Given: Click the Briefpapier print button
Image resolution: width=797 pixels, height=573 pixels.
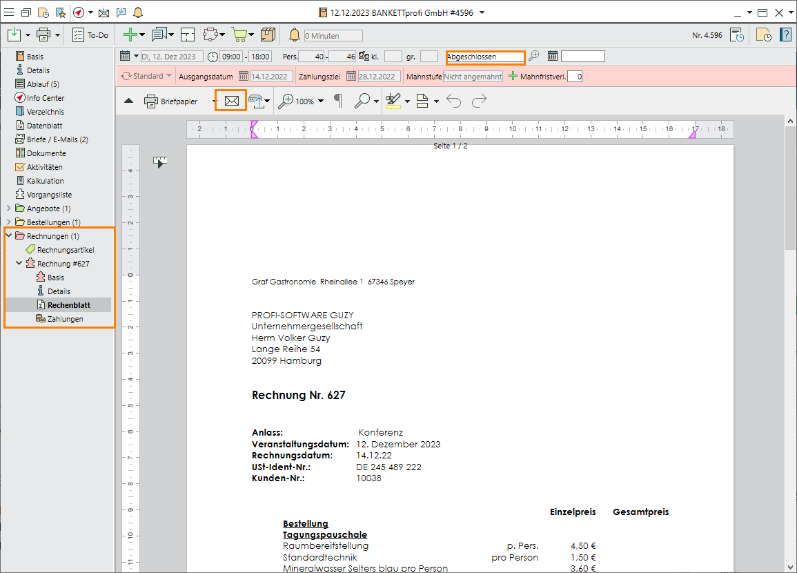Looking at the screenshot, I should pyautogui.click(x=171, y=101).
